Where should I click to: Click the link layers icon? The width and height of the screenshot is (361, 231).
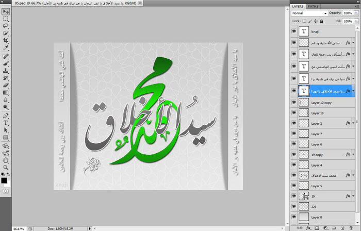tap(299, 227)
